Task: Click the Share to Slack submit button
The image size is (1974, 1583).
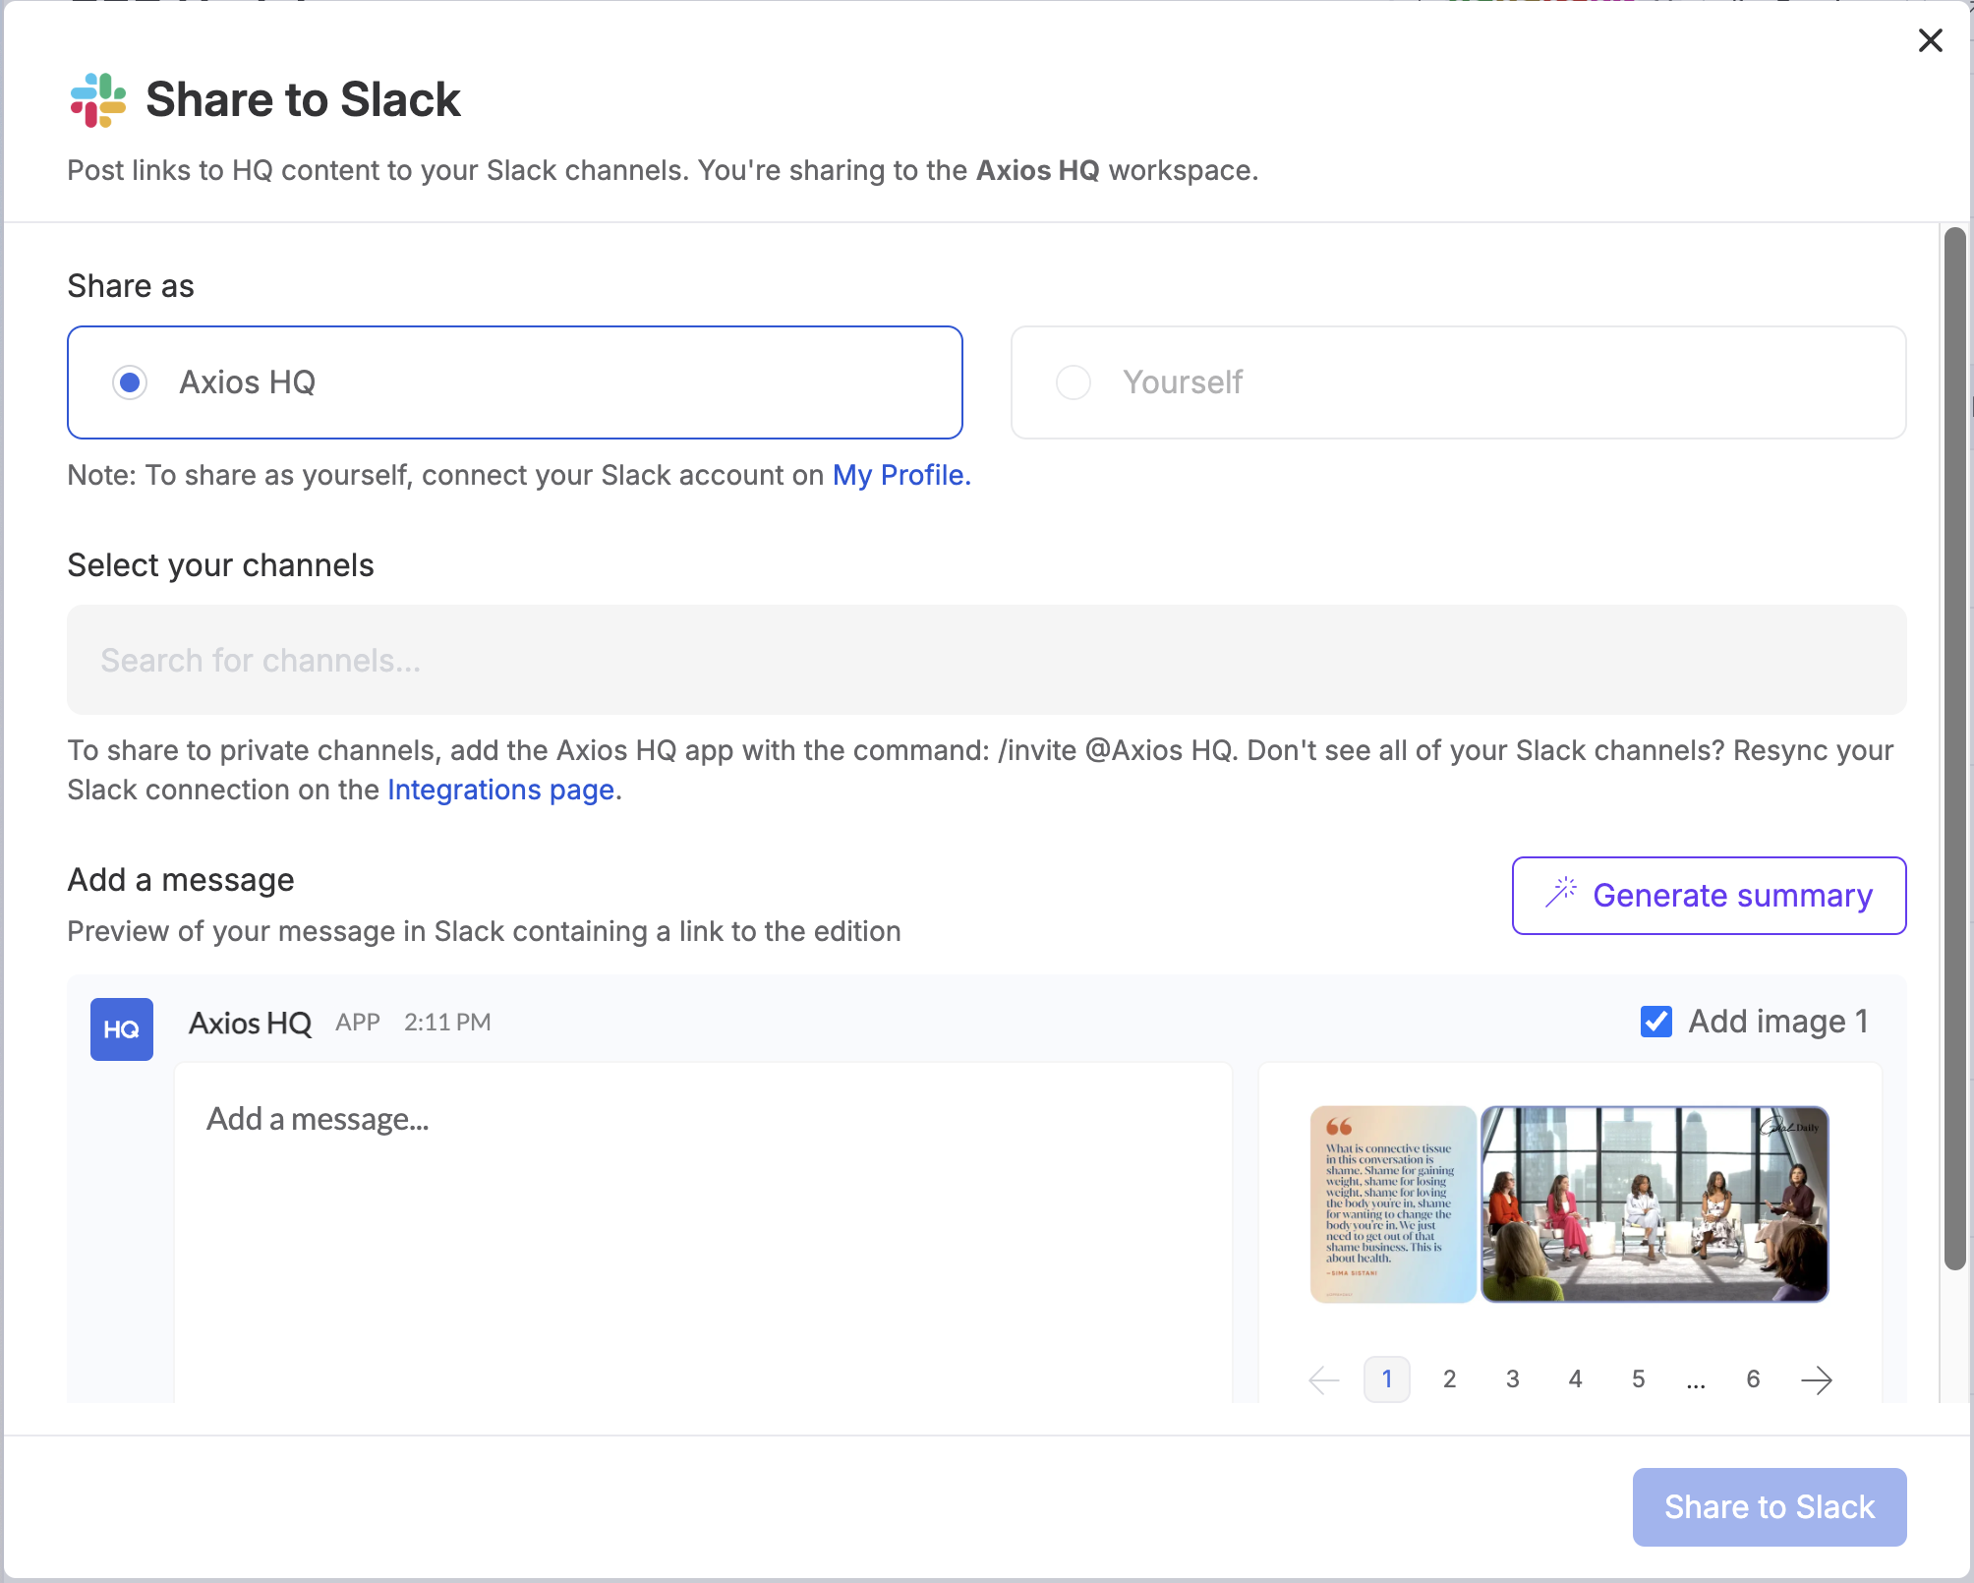Action: click(x=1769, y=1507)
